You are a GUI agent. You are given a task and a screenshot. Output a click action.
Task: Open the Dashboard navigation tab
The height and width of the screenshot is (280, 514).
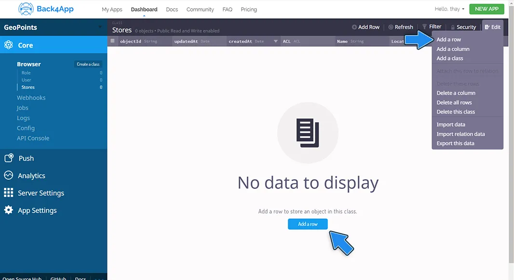tap(144, 10)
